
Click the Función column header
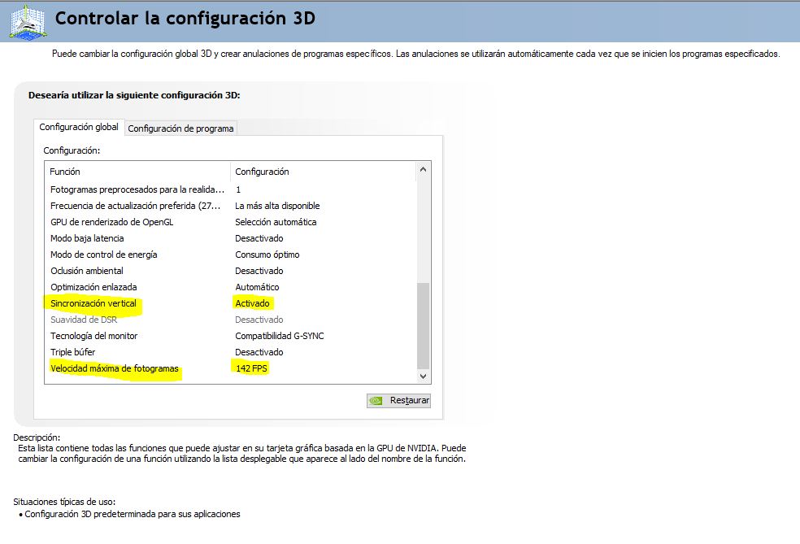[138, 172]
